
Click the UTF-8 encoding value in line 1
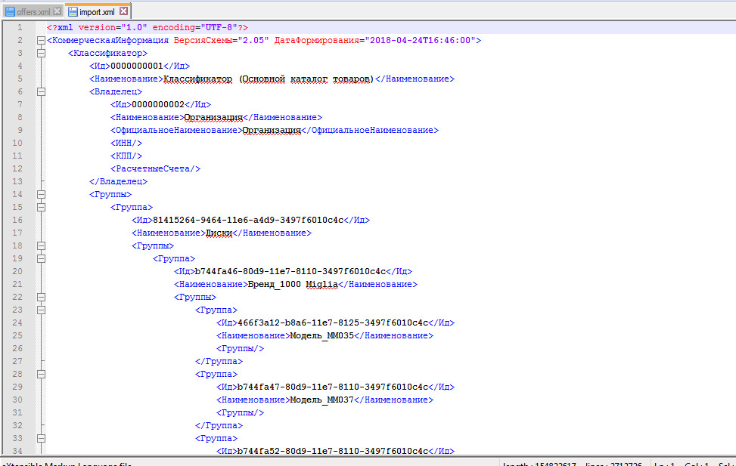[x=219, y=28]
